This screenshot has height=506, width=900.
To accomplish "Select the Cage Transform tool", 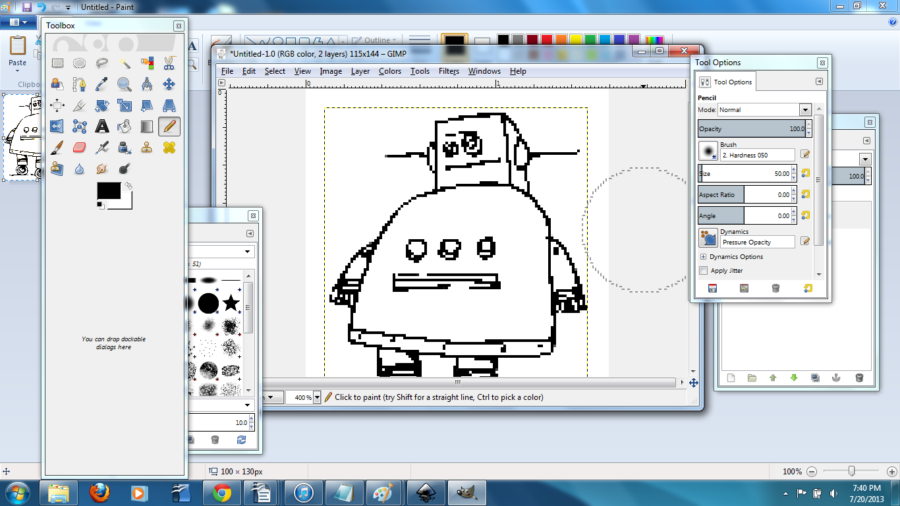I will [79, 126].
